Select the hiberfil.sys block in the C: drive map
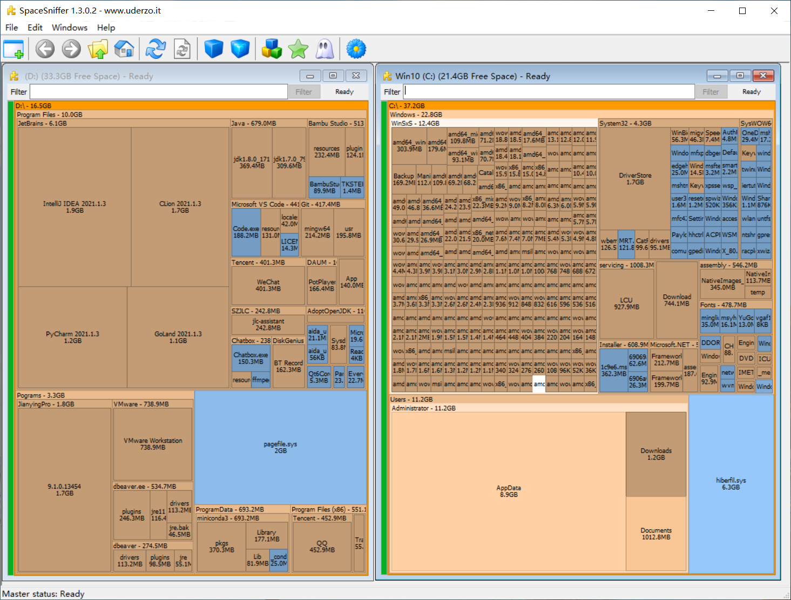Image resolution: width=791 pixels, height=600 pixels. pyautogui.click(x=731, y=483)
